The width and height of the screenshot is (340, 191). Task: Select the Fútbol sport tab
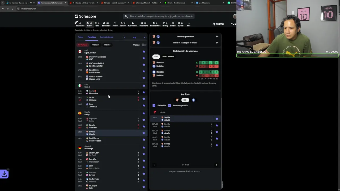[90, 24]
